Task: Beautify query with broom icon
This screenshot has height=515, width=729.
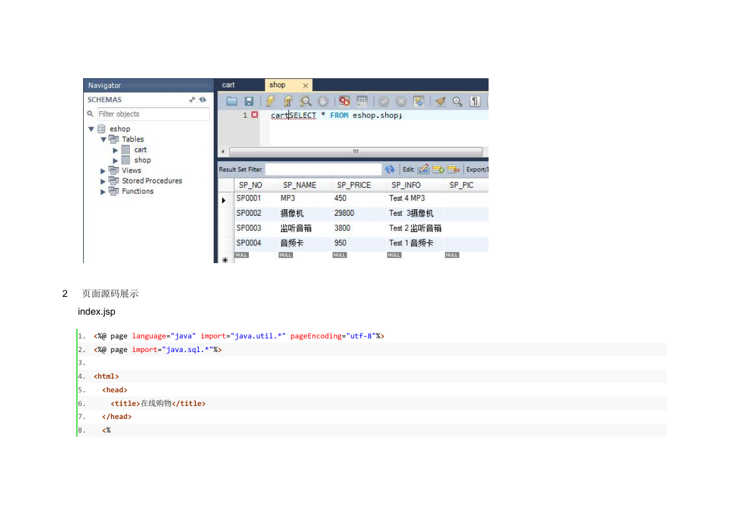Action: click(x=440, y=101)
